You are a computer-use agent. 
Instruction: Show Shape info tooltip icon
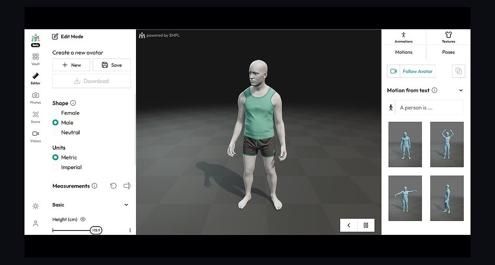point(73,103)
